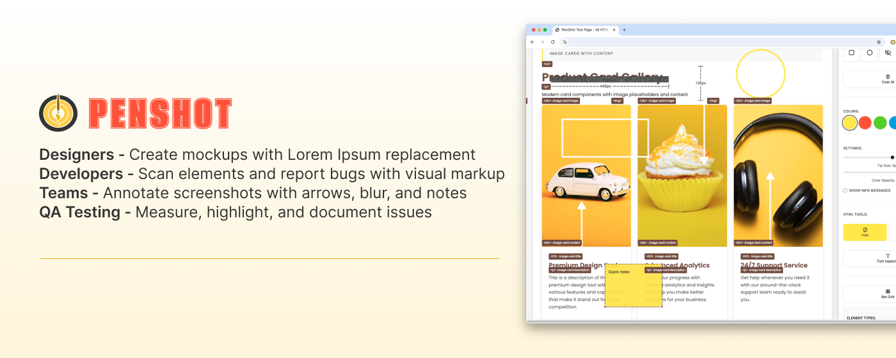Reload the browser page
The image size is (896, 358).
tap(553, 42)
